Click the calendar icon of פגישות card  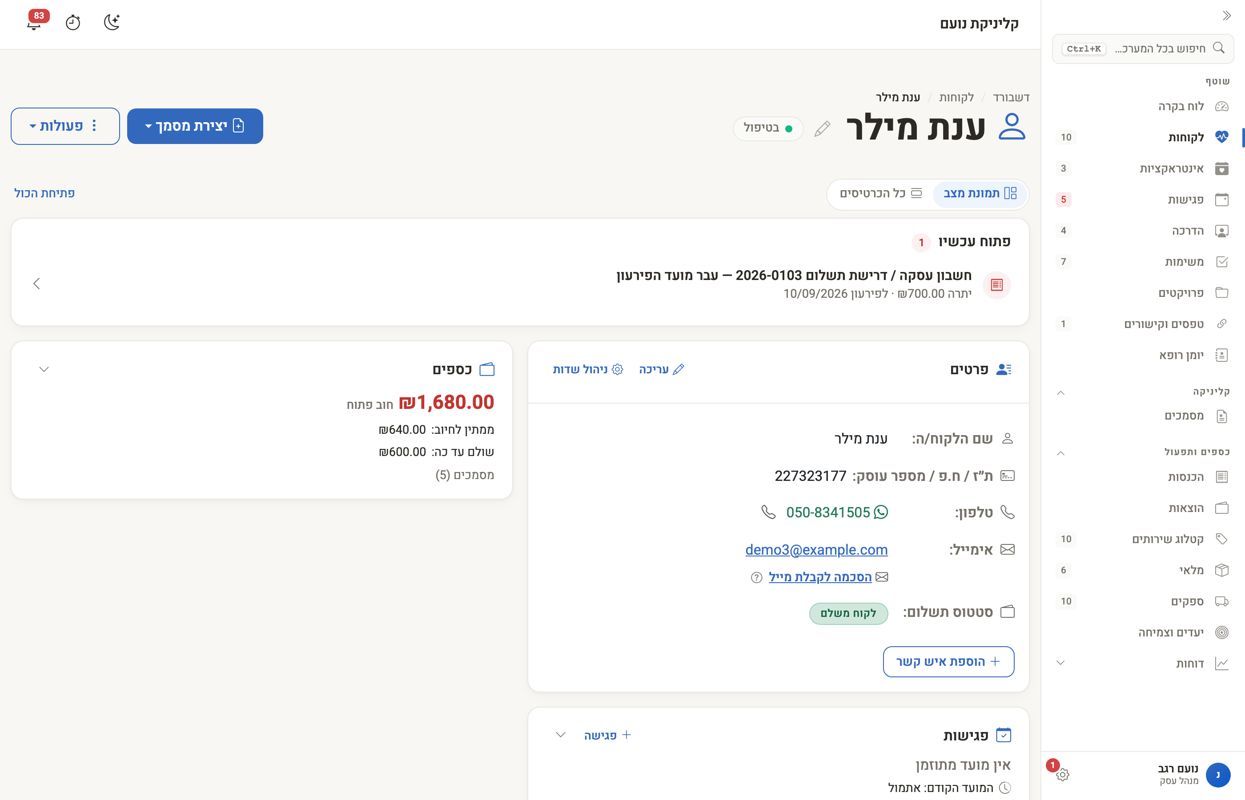pos(1004,735)
